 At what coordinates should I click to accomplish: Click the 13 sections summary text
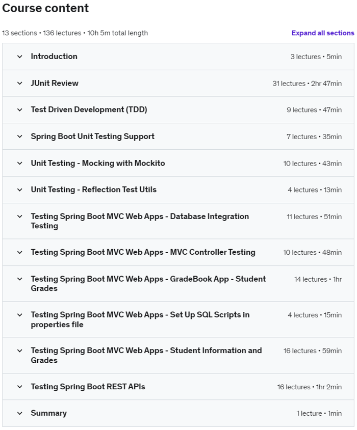coord(75,33)
